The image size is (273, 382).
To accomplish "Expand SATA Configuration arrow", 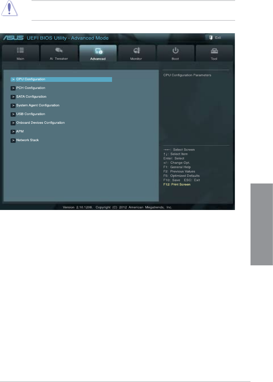I will point(13,97).
